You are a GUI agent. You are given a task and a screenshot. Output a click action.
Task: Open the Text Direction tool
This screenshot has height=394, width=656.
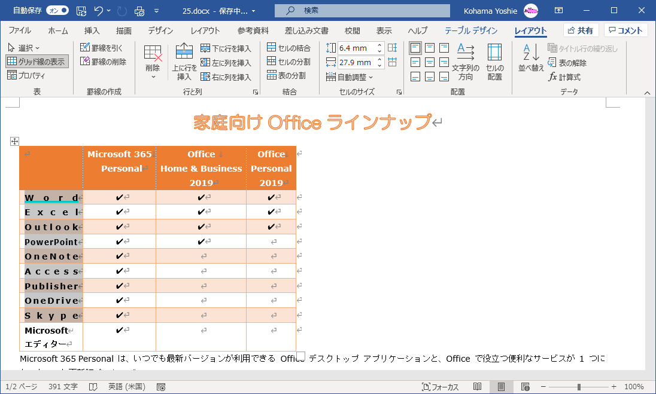click(x=466, y=62)
